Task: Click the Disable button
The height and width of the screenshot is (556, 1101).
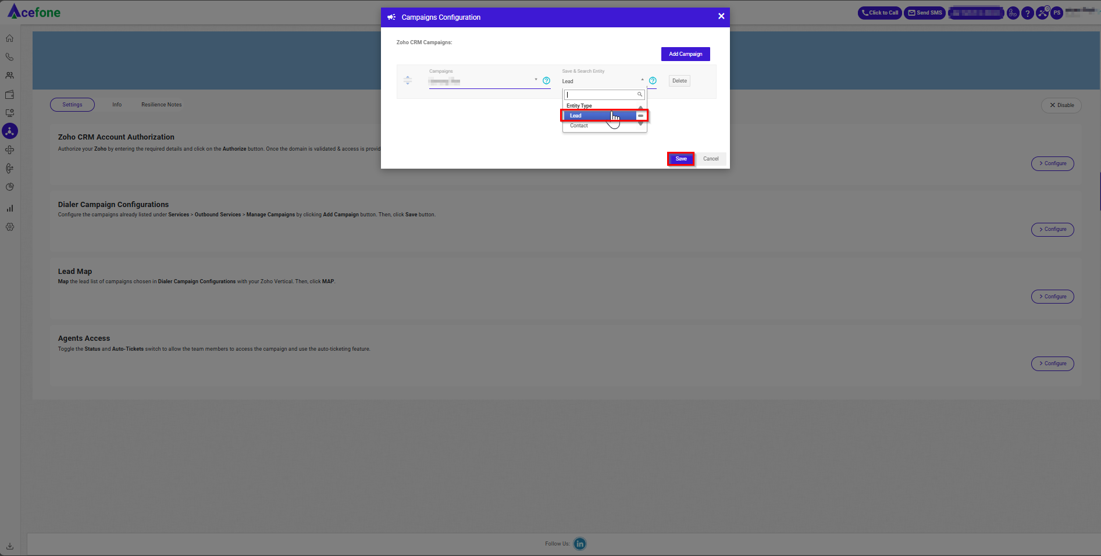Action: tap(1061, 105)
